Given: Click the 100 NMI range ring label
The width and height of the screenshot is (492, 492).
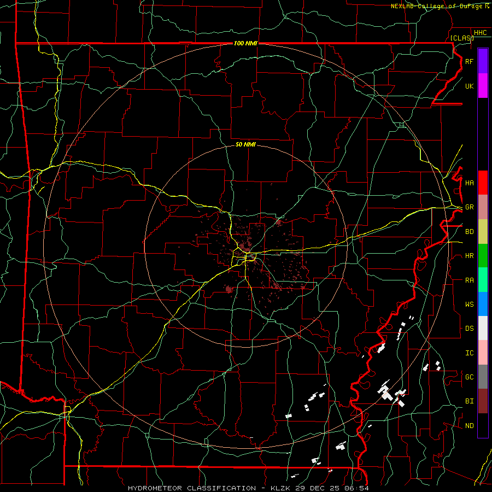Looking at the screenshot, I should [245, 43].
